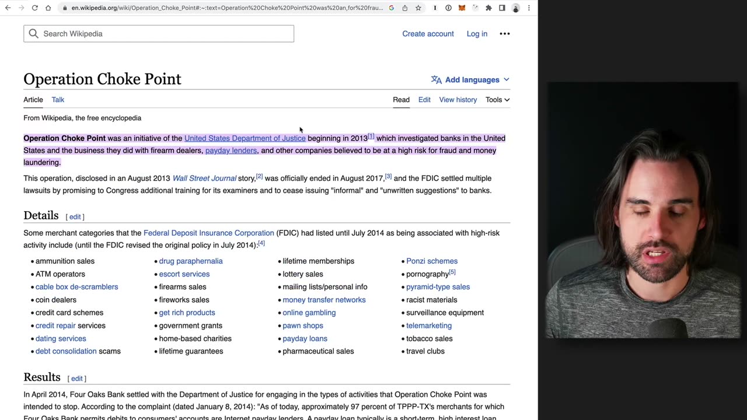Open United States Department of Justice link
747x420 pixels.
(x=245, y=138)
